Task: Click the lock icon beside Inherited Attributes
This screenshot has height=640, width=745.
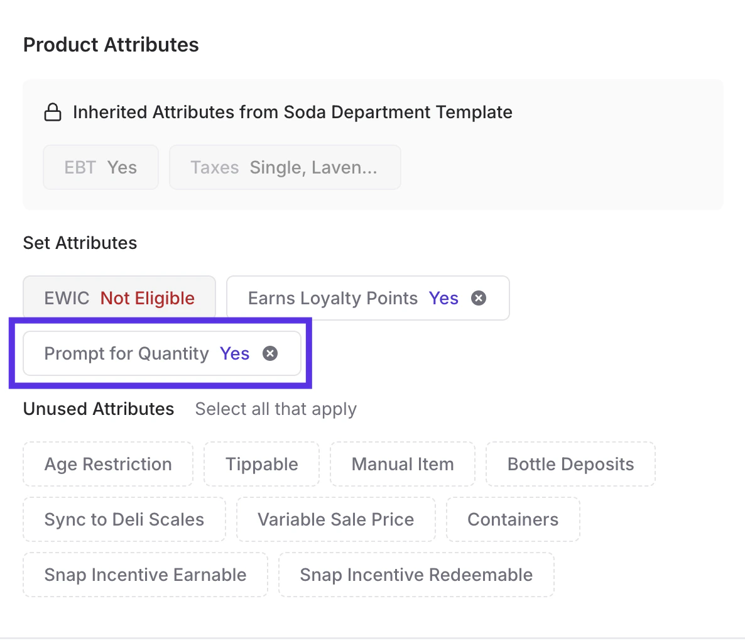Action: click(x=53, y=113)
